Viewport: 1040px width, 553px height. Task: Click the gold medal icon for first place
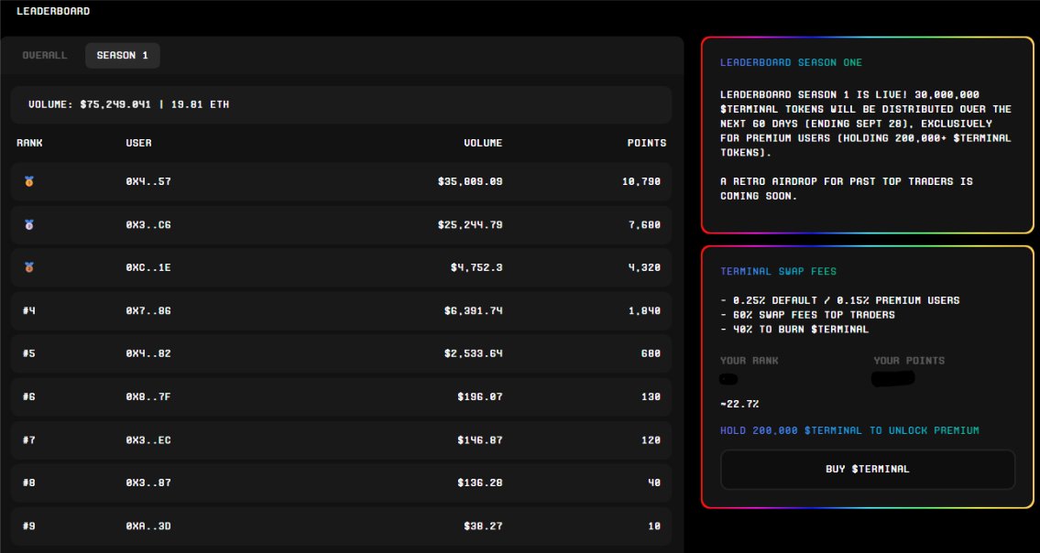click(28, 181)
